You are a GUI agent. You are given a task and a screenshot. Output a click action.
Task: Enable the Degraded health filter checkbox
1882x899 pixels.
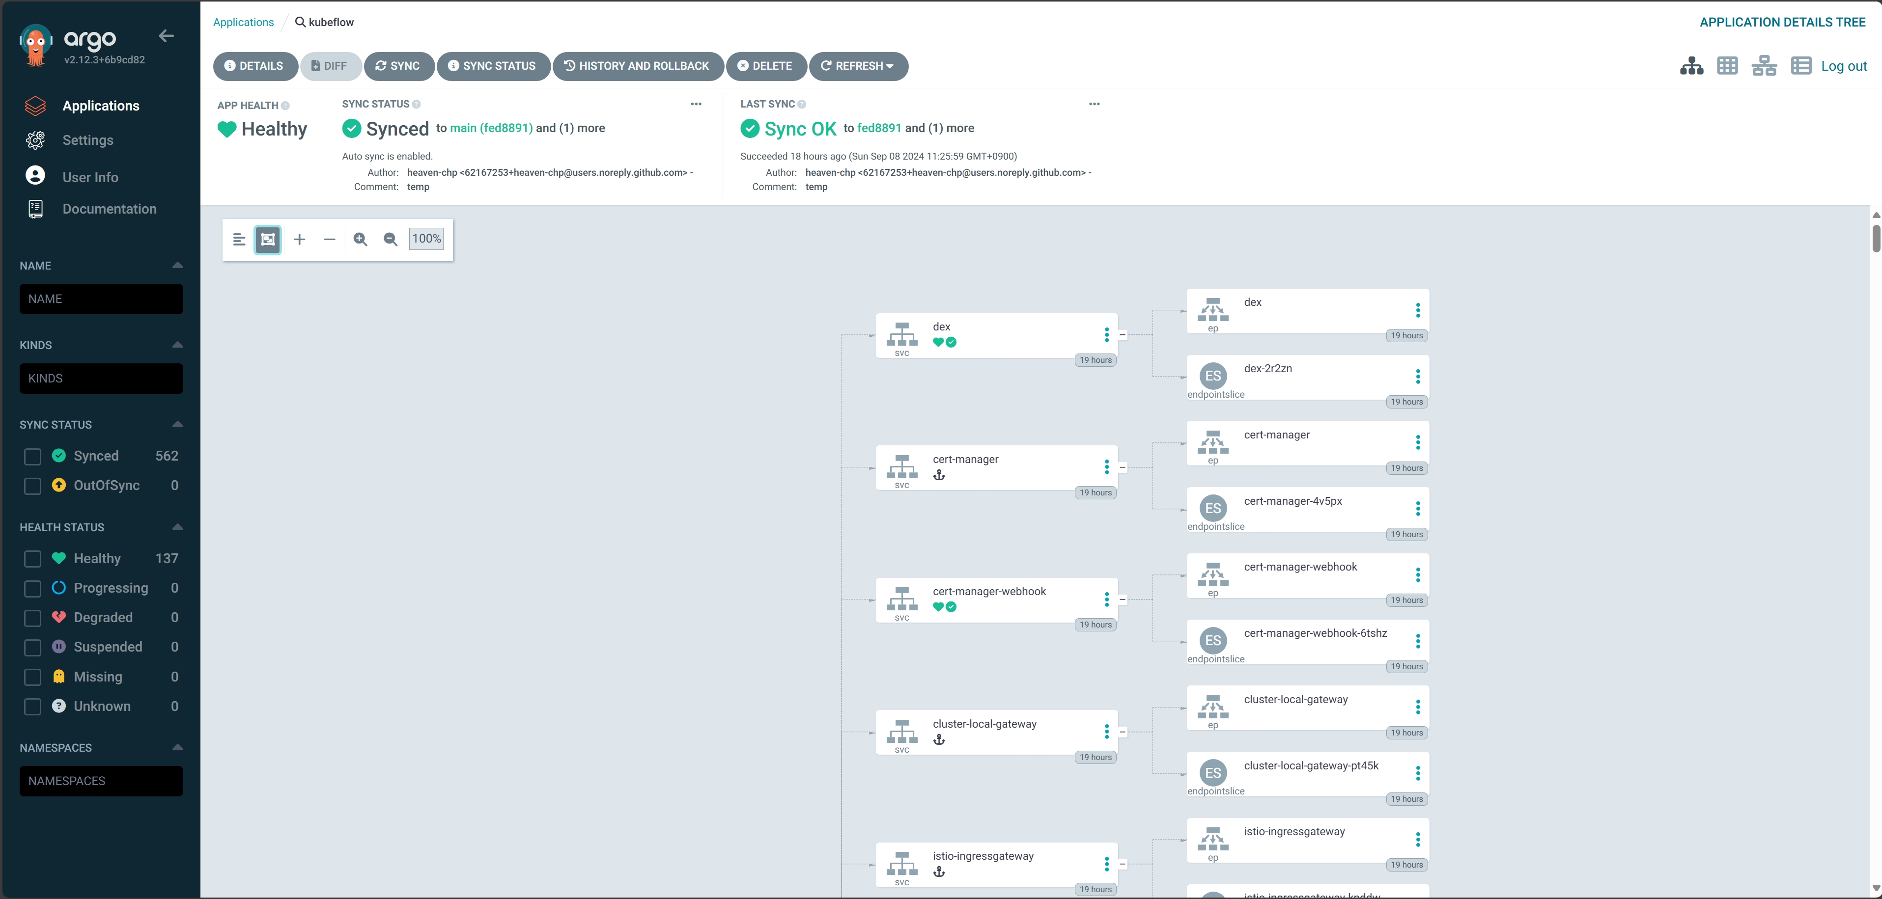(x=32, y=618)
